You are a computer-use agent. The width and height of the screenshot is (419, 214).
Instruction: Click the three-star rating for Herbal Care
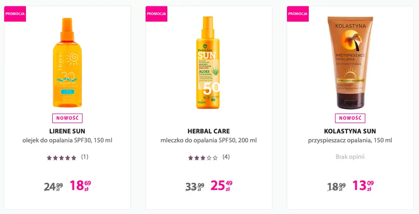point(203,157)
